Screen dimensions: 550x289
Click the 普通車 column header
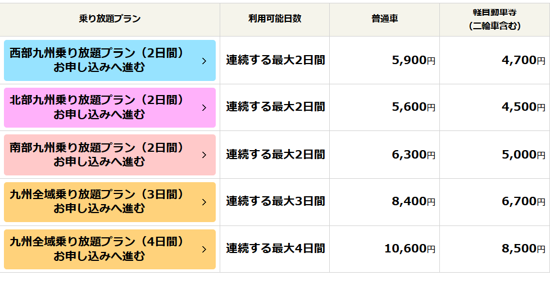click(384, 19)
